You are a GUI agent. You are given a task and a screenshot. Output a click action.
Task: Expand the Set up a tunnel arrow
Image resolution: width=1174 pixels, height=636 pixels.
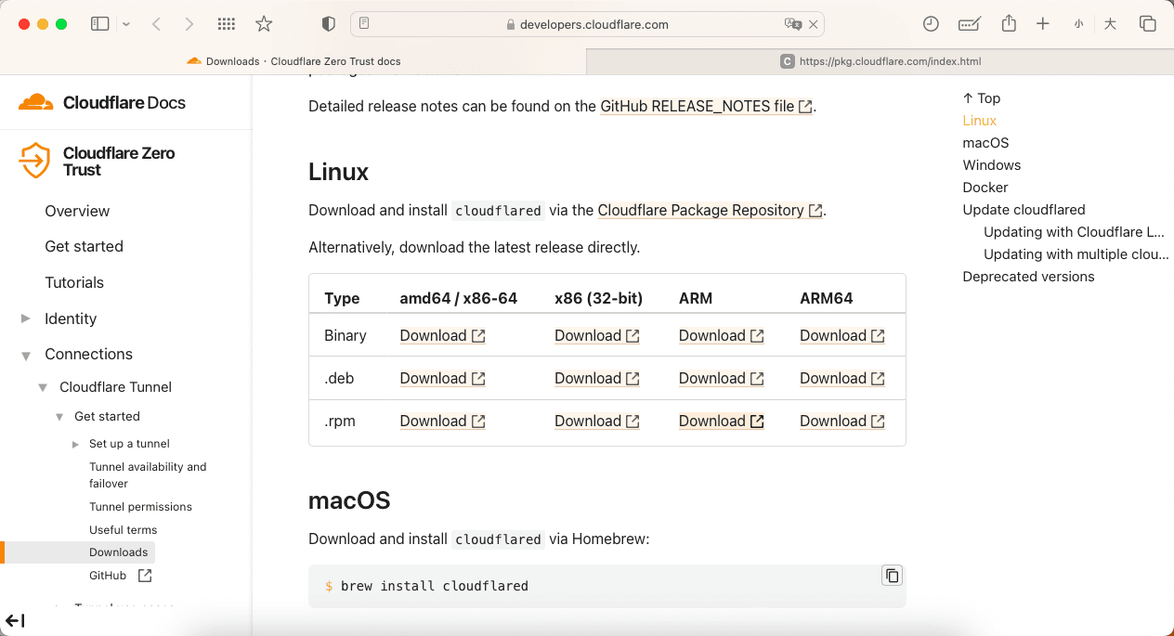point(75,444)
